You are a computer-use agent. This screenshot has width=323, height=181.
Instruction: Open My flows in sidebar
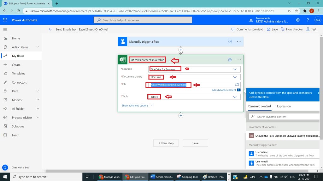pos(18,56)
